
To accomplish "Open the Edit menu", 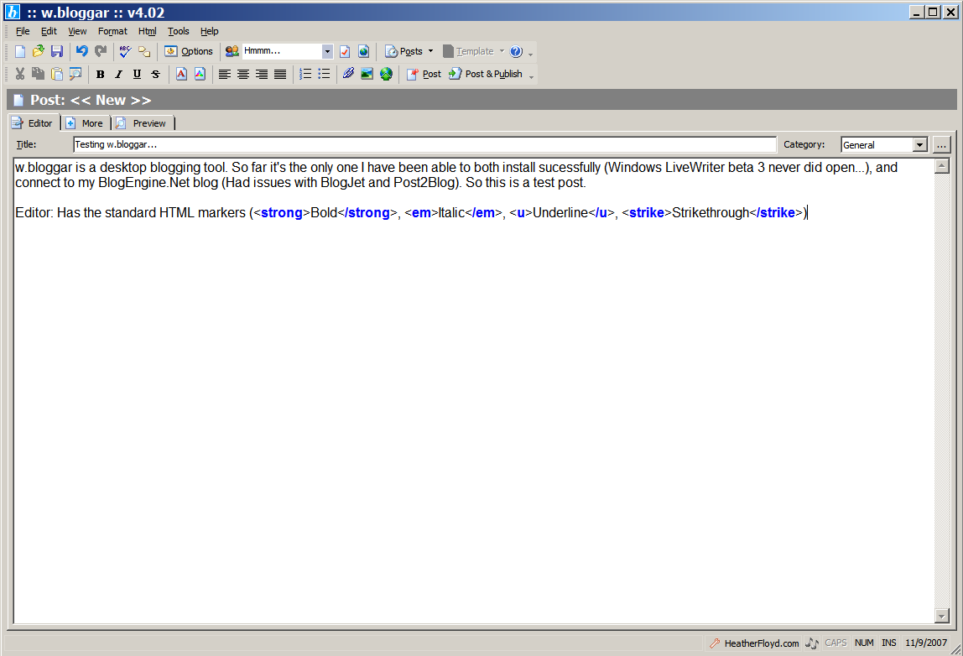I will [49, 31].
